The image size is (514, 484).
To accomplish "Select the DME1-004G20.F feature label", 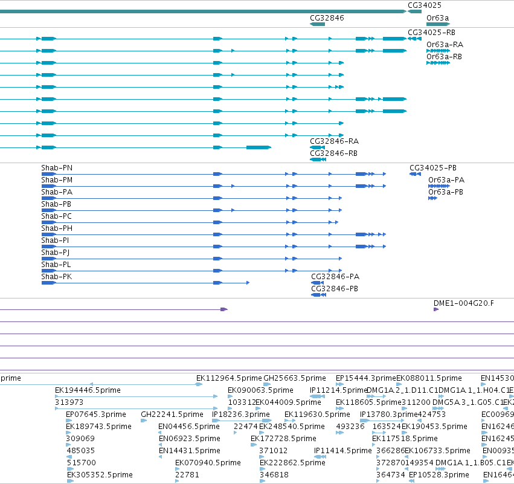I will [x=463, y=303].
